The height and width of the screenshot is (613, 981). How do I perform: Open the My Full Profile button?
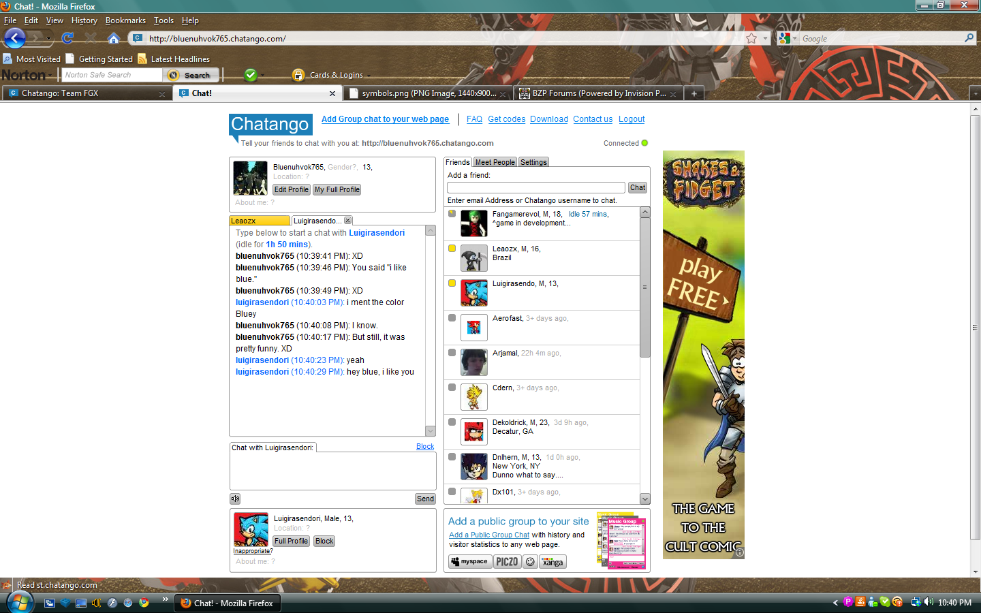click(x=337, y=189)
